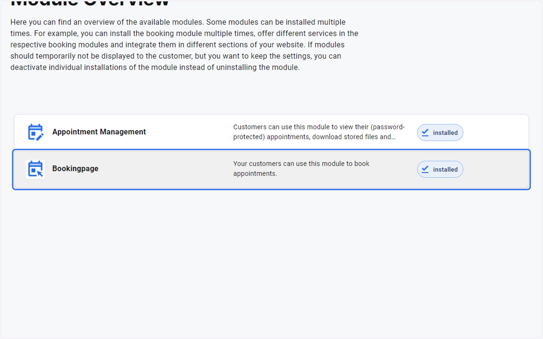
Task: Click the module overview intro paragraph
Action: click(184, 45)
